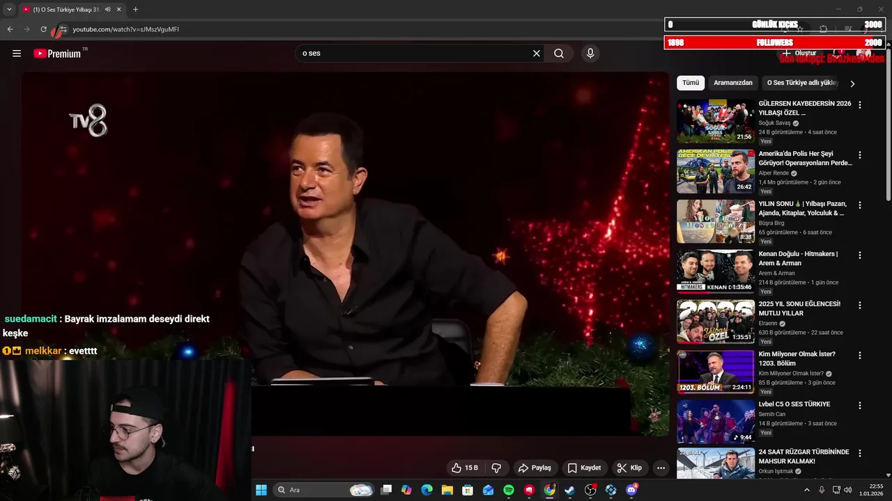Expand hidden system tray icons
892x501 pixels.
click(807, 490)
